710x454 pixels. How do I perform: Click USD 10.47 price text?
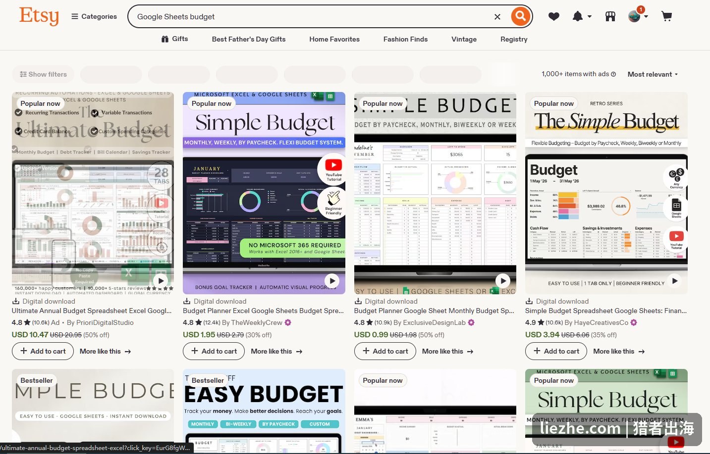click(x=30, y=334)
